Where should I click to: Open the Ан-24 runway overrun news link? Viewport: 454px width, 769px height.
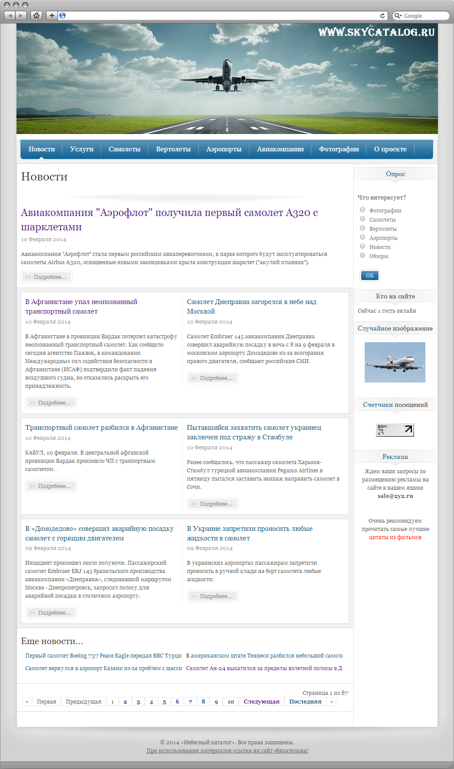[x=264, y=668]
